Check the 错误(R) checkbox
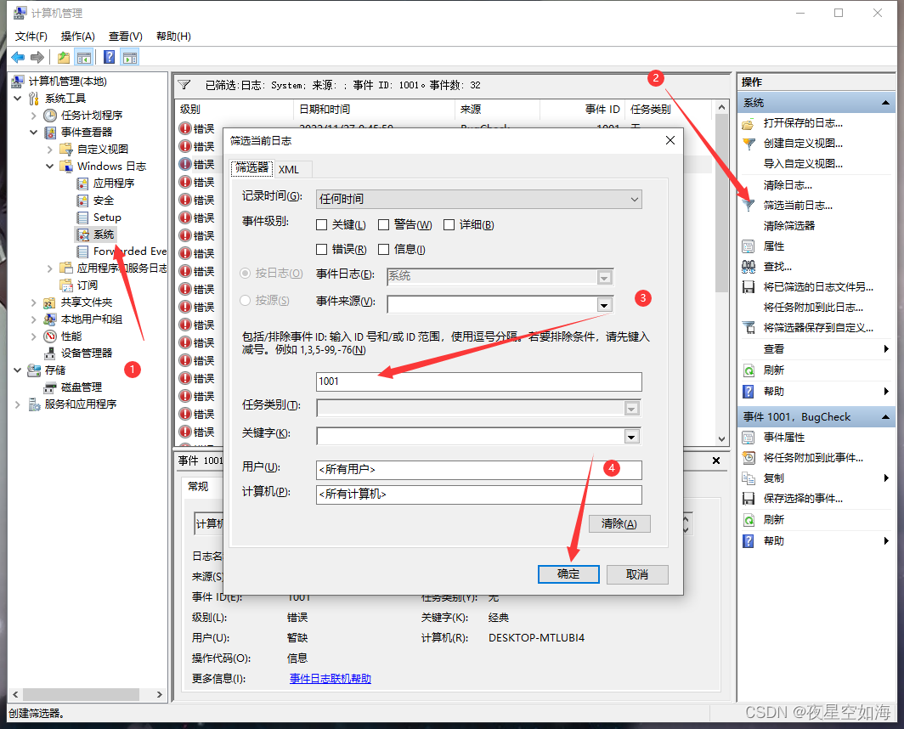This screenshot has width=904, height=729. point(322,249)
